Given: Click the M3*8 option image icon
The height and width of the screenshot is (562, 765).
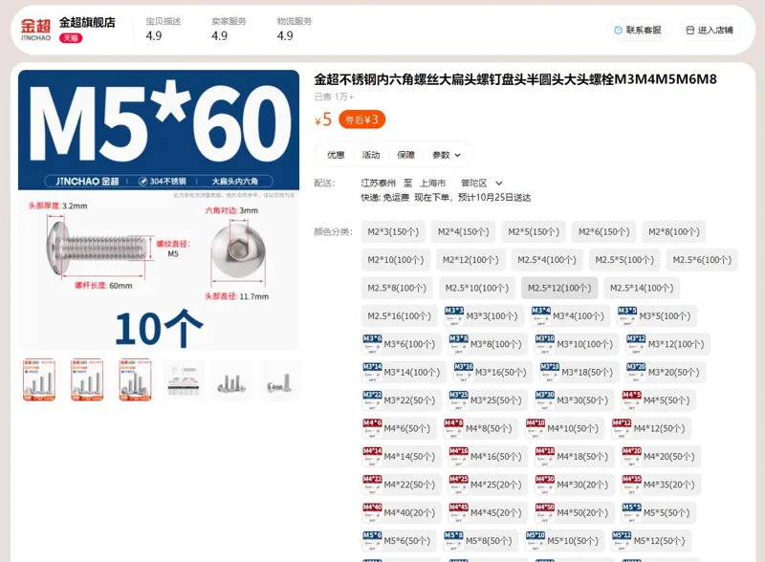Looking at the screenshot, I should (459, 344).
